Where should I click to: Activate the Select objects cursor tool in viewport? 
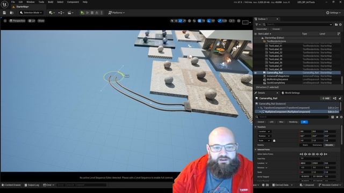(x=172, y=21)
